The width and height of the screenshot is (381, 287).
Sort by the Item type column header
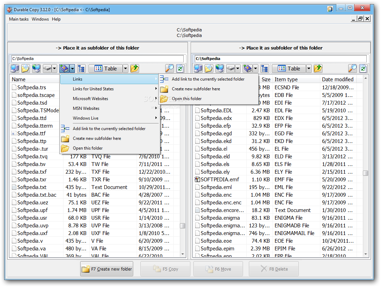(x=296, y=80)
